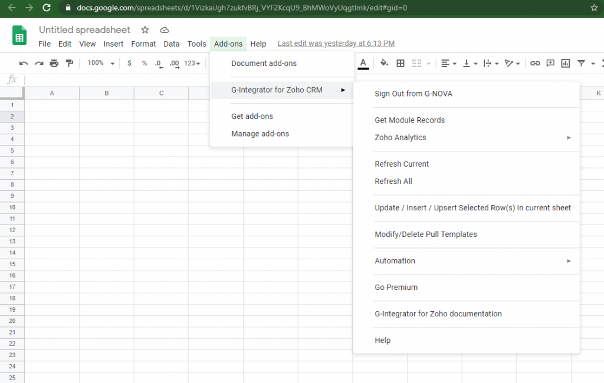Open the 123 number format dropdown

(x=192, y=64)
